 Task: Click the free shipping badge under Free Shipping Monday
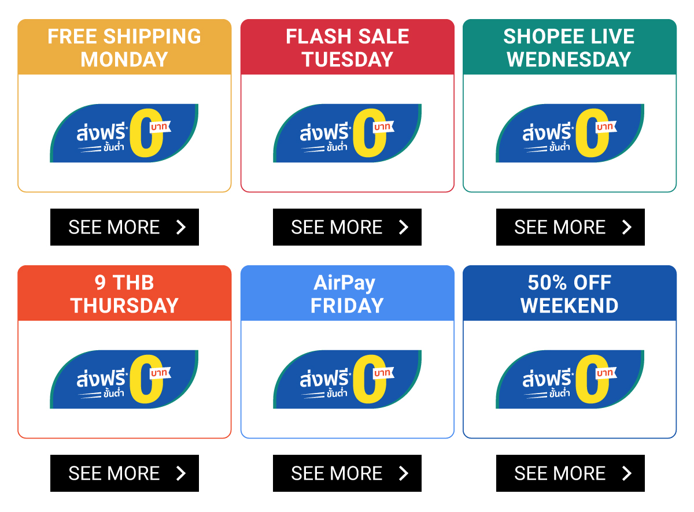pos(124,133)
